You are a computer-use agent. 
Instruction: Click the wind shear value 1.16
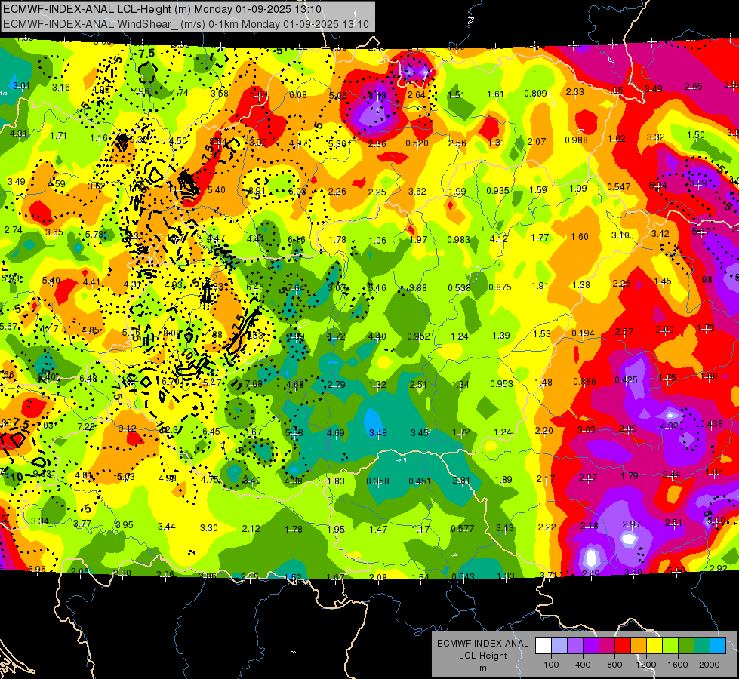[99, 138]
